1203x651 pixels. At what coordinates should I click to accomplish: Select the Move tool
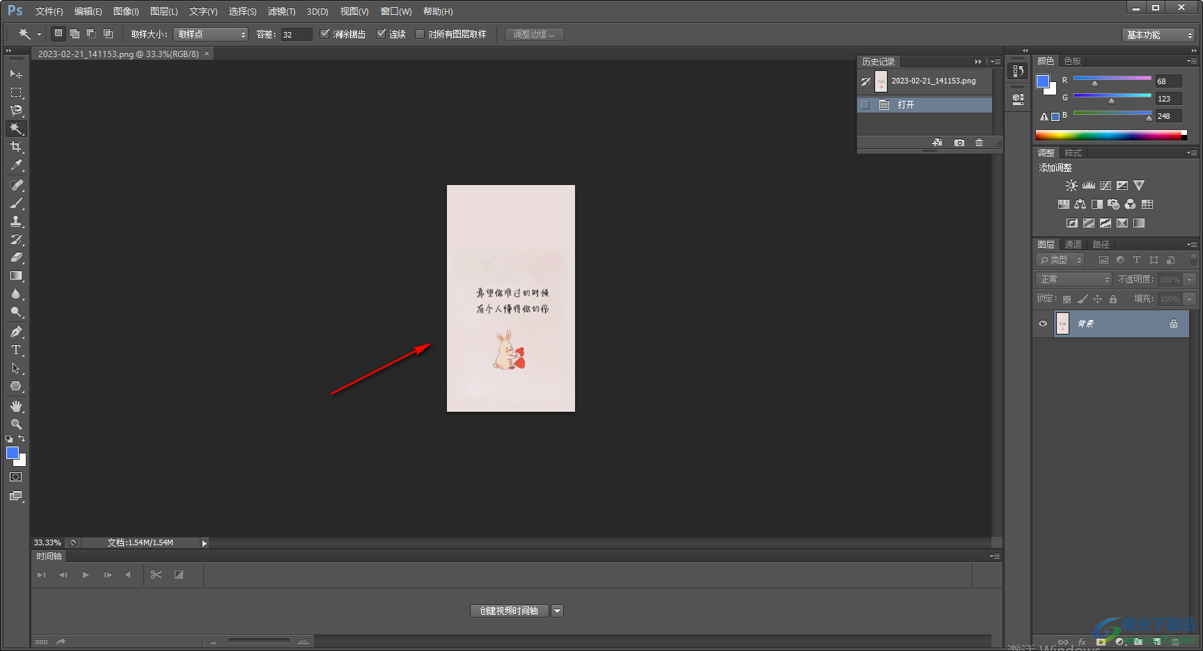[16, 74]
